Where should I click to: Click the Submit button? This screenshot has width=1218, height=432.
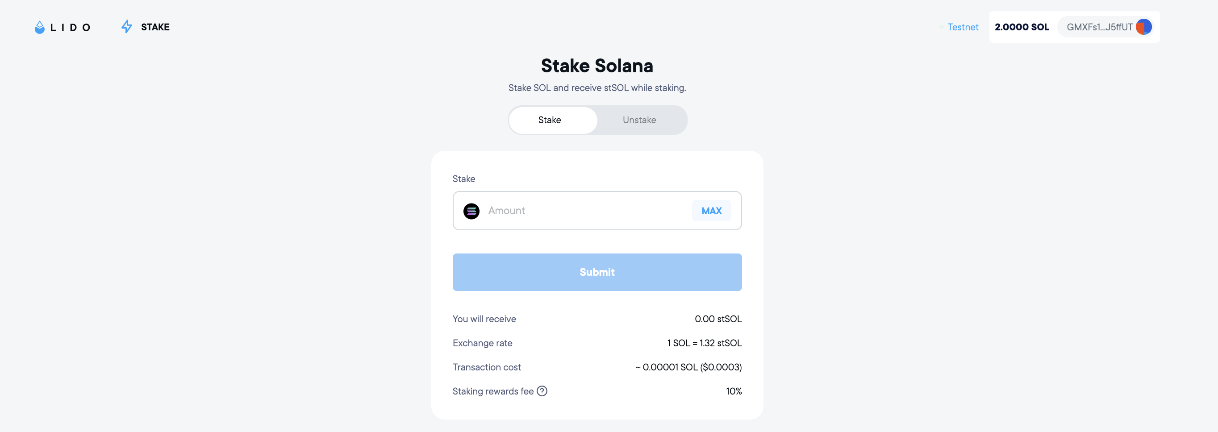[x=596, y=272]
